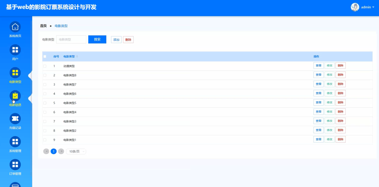Viewport: 379px width, 187px height.
Task: Focus the 电影类型 search input field
Action: [x=71, y=39]
